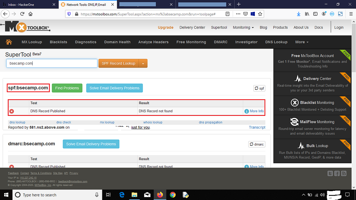Click Cortana microphone in search box
This screenshot has width=356, height=200.
pos(97,195)
